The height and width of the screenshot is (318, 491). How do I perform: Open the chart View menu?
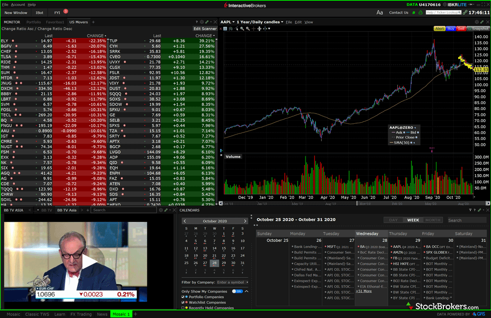tap(309, 22)
